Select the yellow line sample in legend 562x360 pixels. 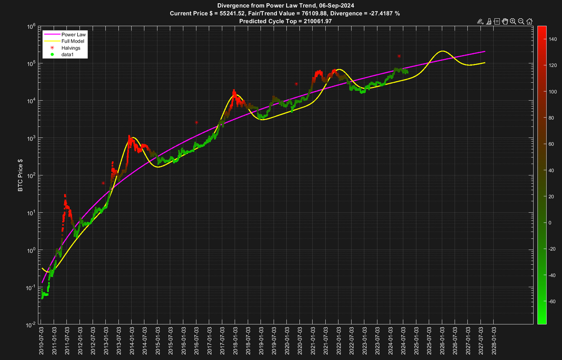tap(52, 41)
